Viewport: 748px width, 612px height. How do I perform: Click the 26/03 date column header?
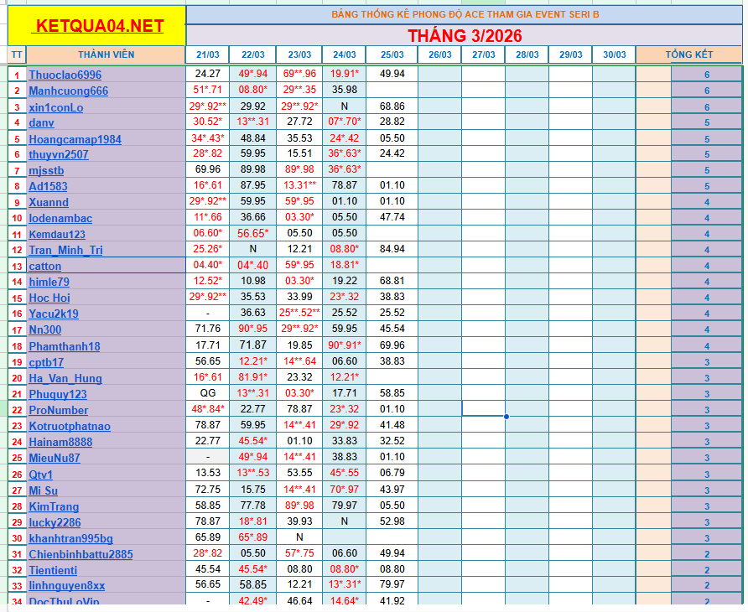(x=439, y=55)
